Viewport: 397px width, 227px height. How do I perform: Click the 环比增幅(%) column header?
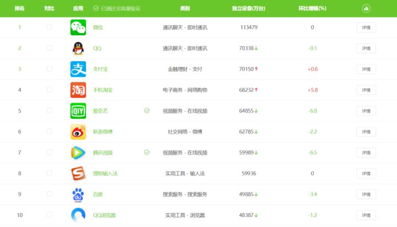pos(312,8)
